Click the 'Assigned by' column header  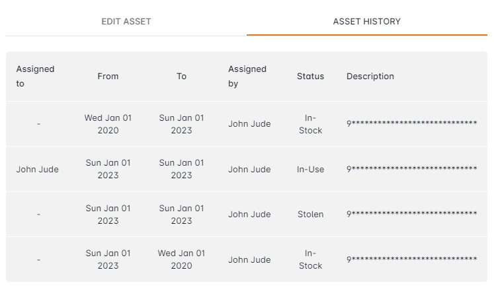click(x=247, y=76)
